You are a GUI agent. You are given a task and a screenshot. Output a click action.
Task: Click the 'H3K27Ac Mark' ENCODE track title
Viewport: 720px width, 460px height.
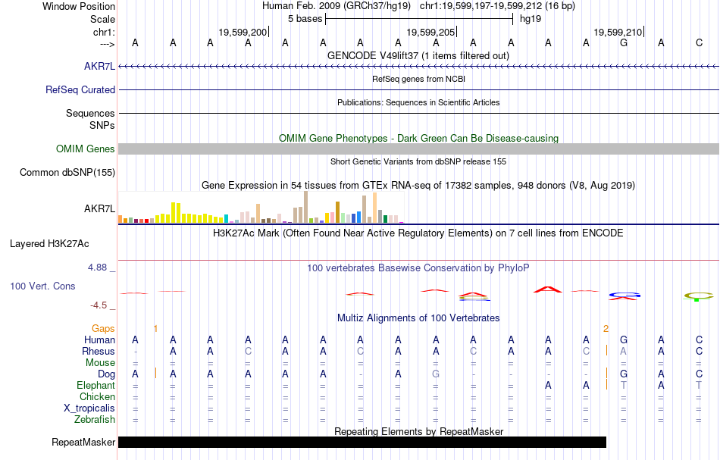[x=418, y=233]
